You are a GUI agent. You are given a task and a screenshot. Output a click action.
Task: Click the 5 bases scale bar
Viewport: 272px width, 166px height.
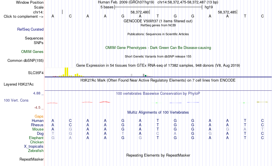click(158, 7)
